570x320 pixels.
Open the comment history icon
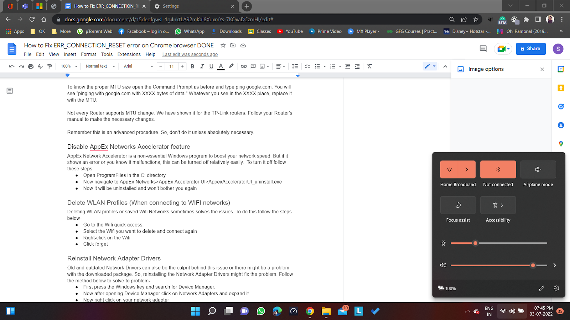coord(483,49)
